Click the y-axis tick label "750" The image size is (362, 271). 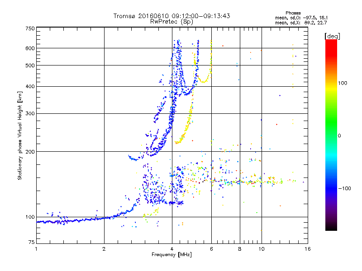30,28
